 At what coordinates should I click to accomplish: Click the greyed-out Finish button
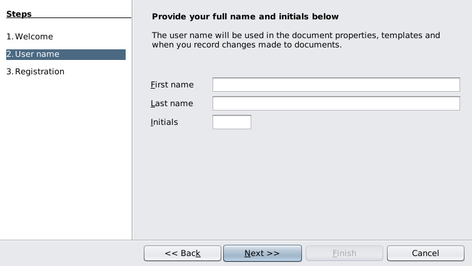344,253
